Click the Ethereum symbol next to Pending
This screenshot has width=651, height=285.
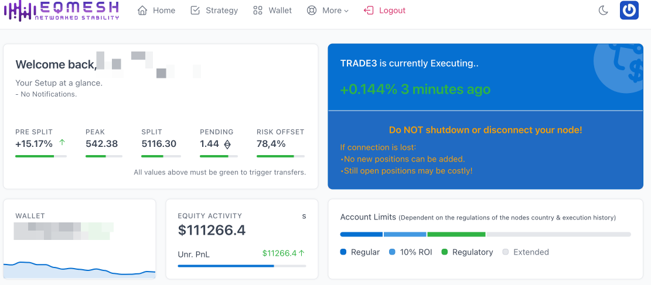point(227,144)
